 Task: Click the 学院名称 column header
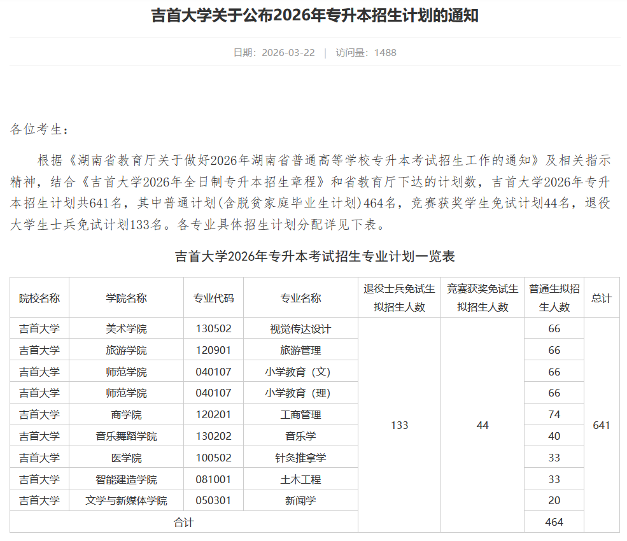(125, 297)
